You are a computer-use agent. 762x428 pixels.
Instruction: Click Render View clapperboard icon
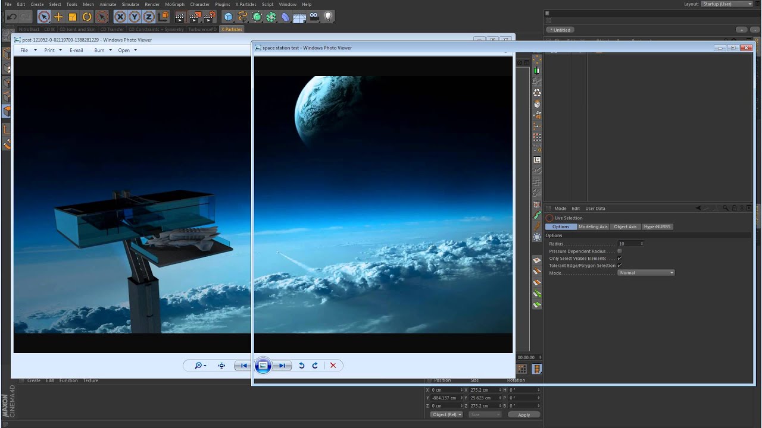[x=180, y=17]
